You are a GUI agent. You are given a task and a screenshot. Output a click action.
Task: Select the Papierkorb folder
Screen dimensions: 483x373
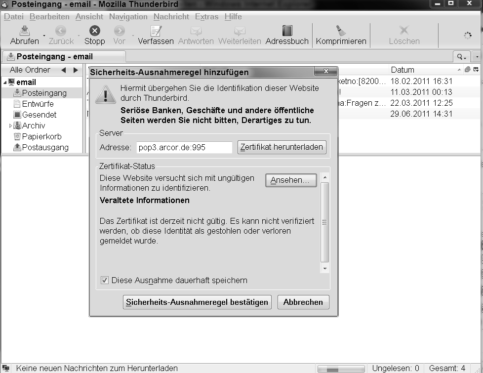click(x=41, y=136)
